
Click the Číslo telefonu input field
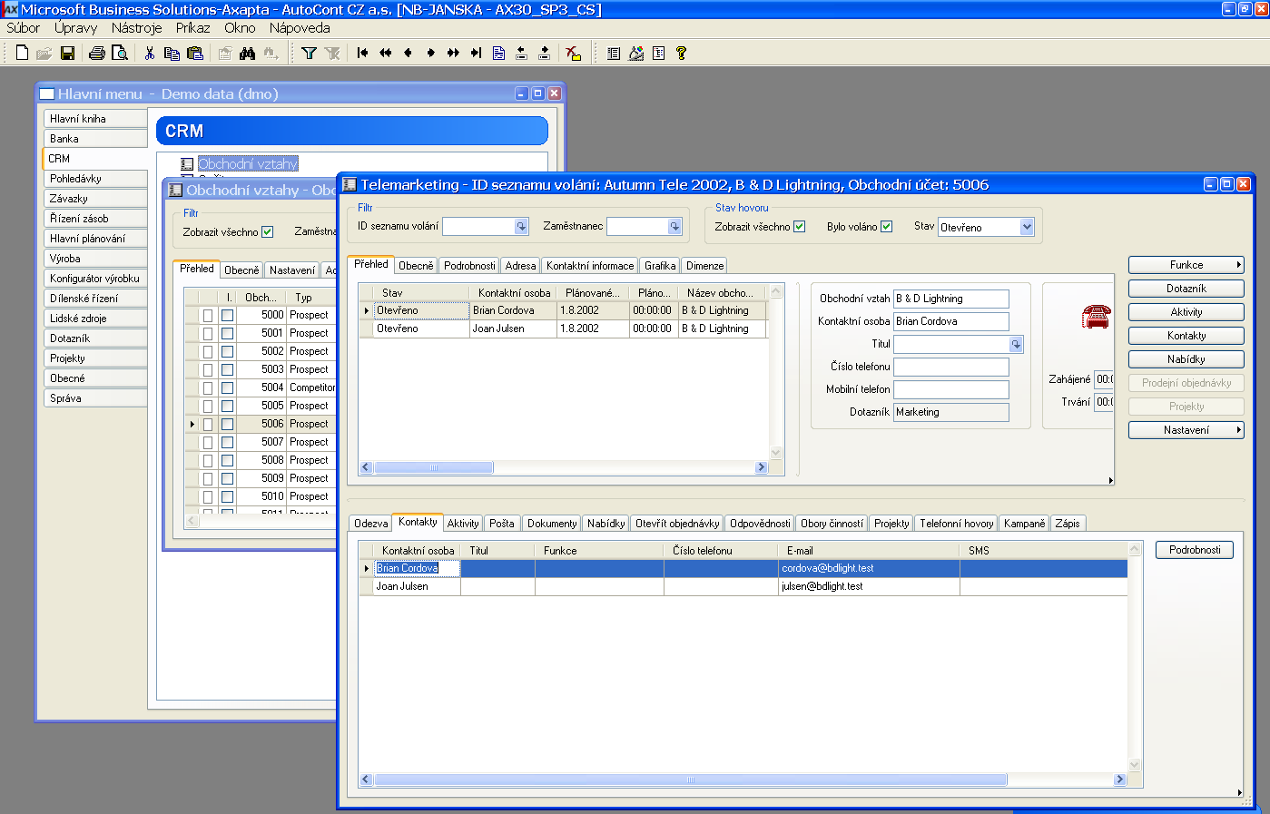tap(951, 367)
